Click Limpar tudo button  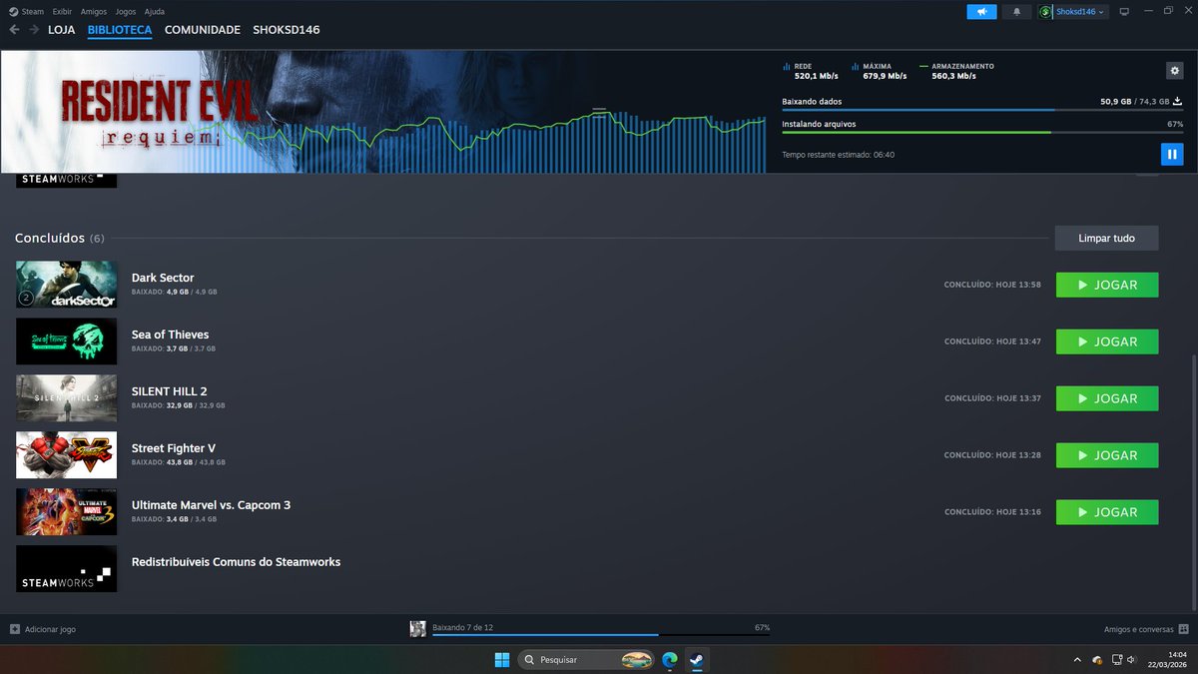pos(1107,238)
